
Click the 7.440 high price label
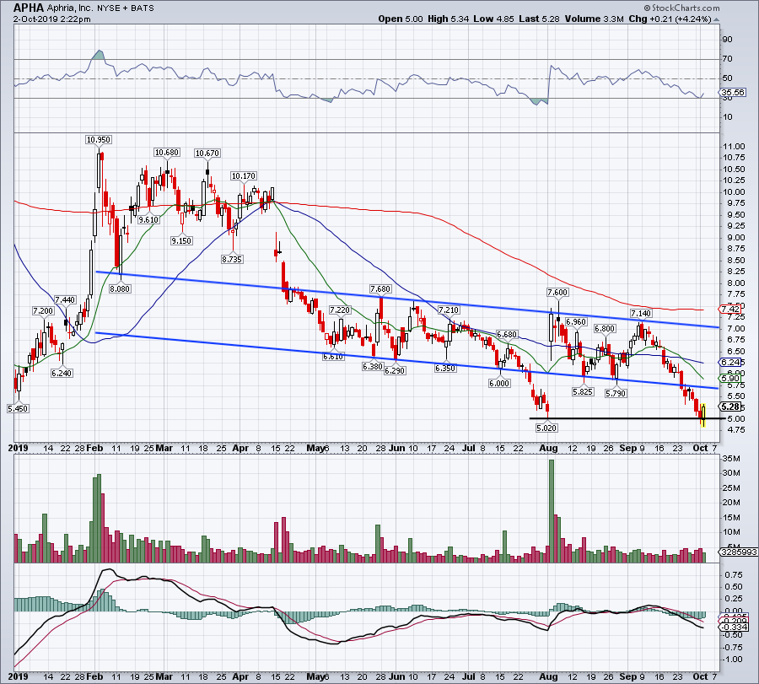point(65,299)
